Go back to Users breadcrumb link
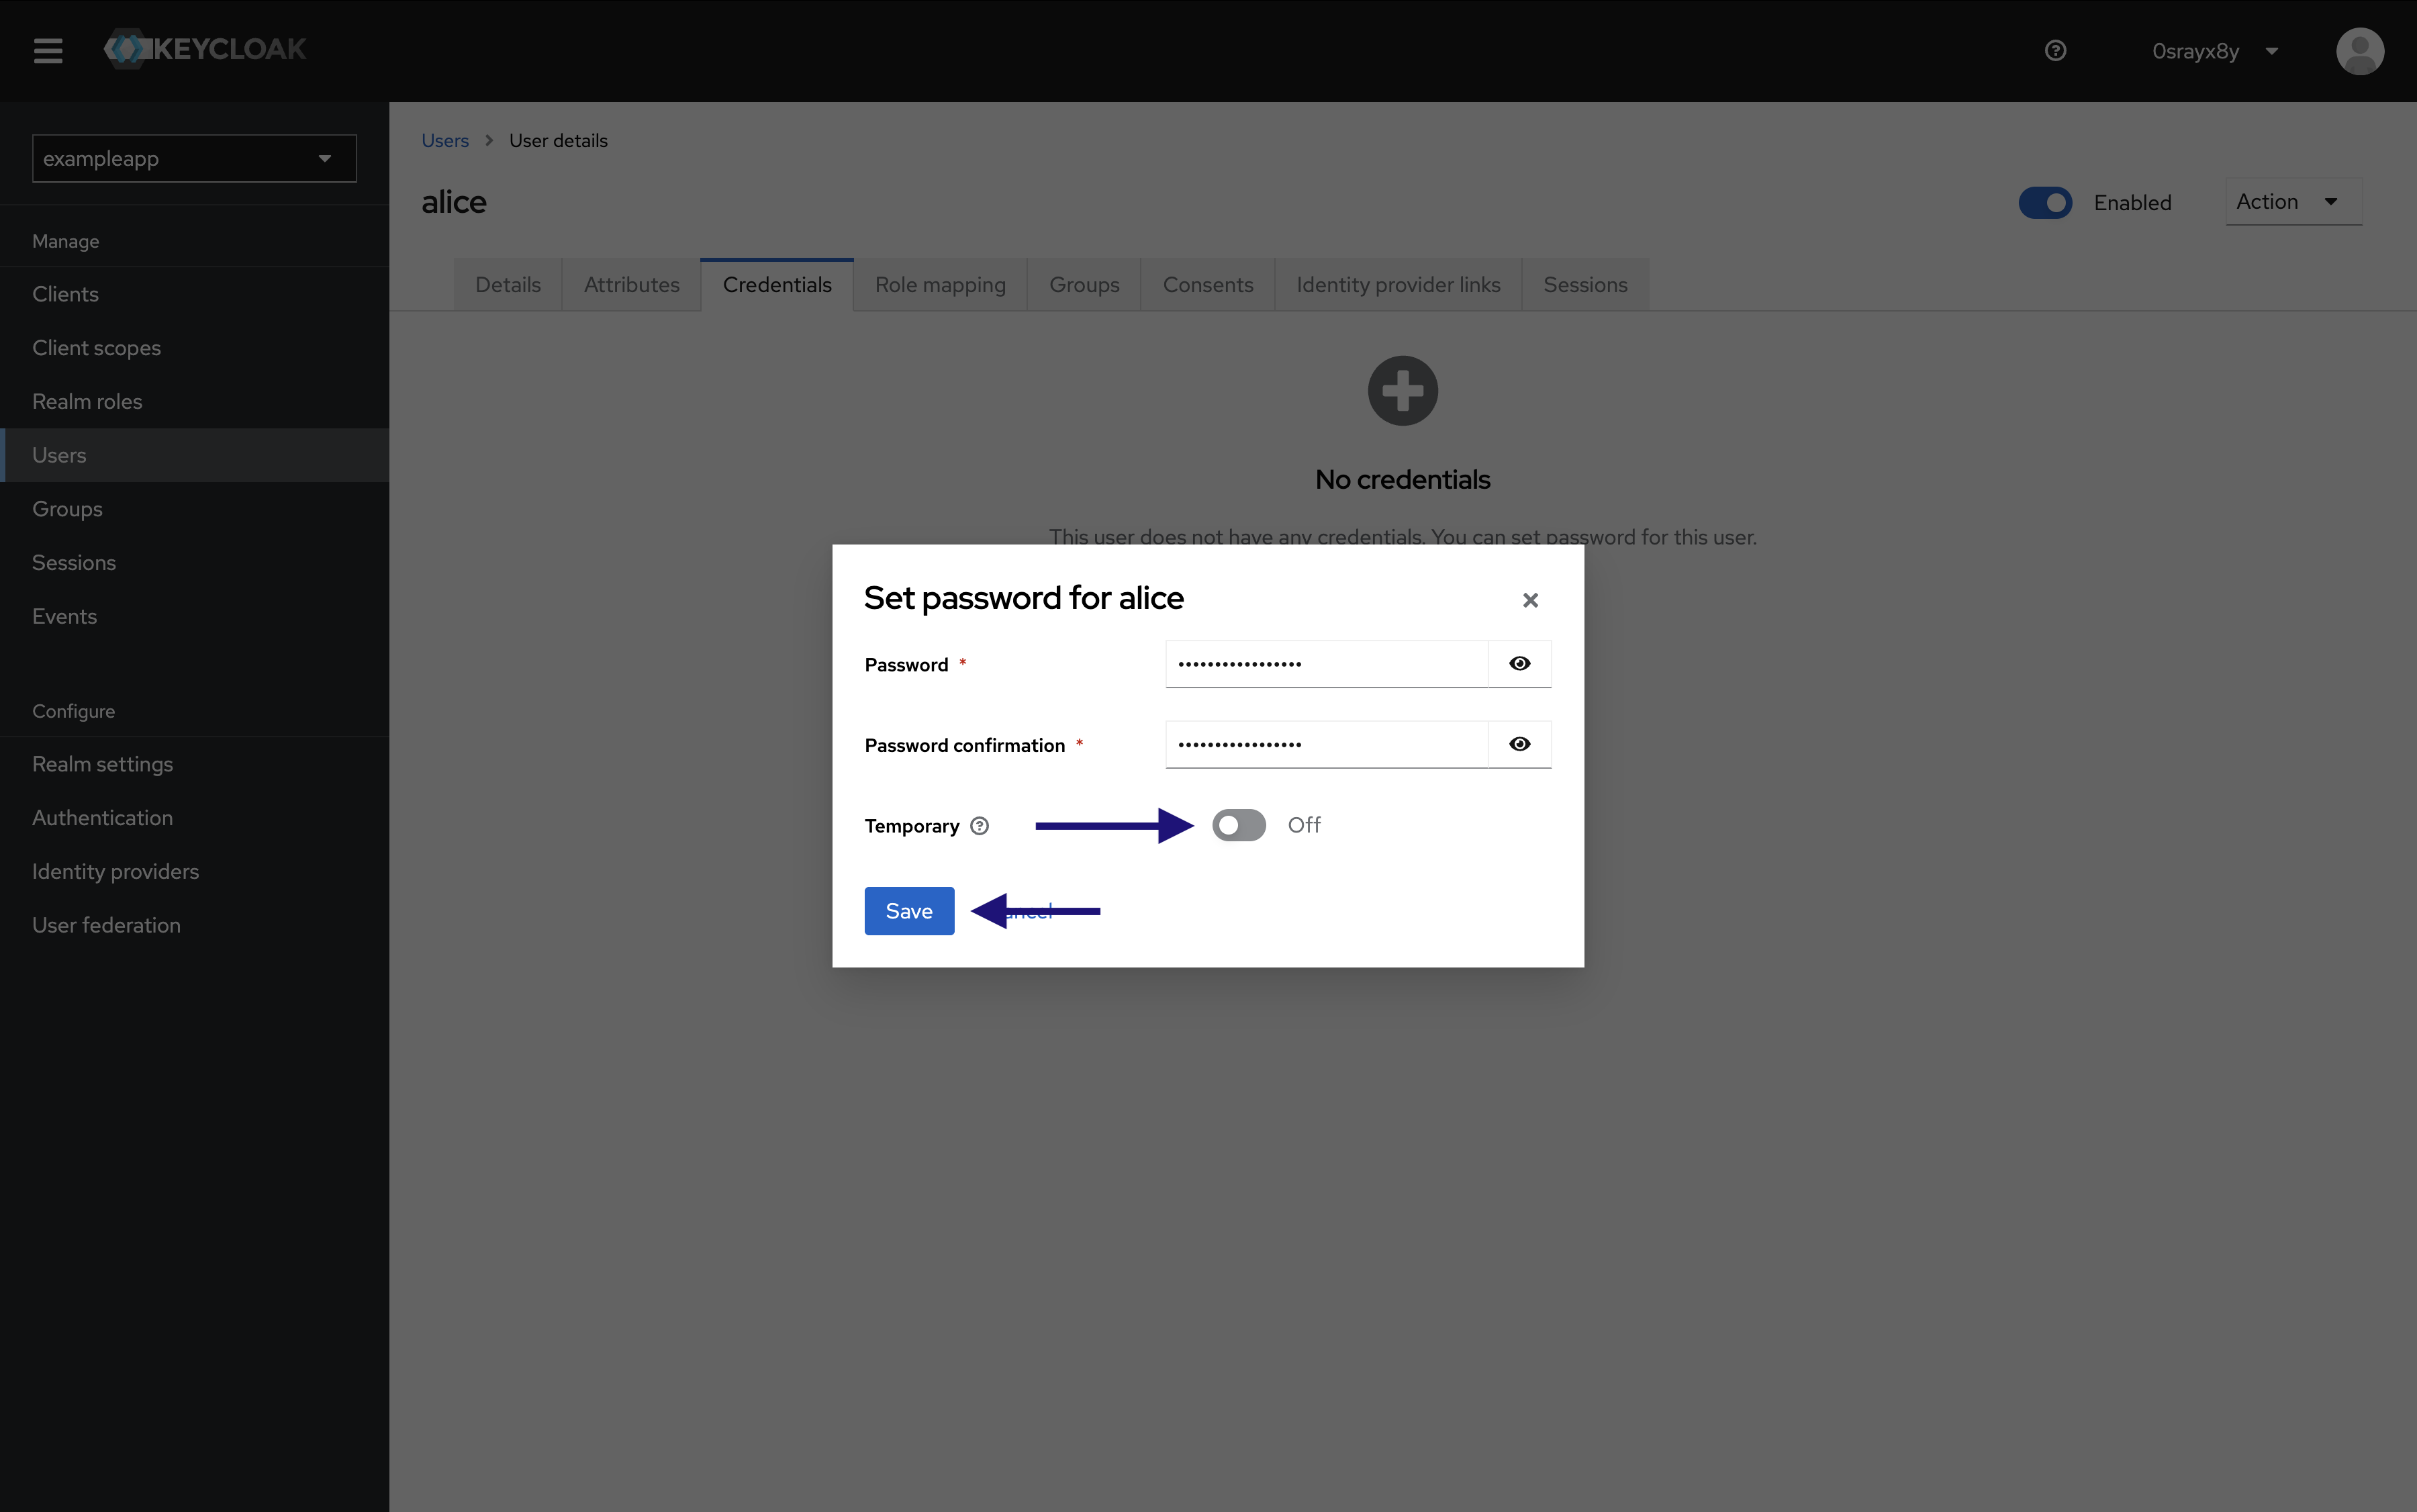Screen dimensions: 2417x1512 click(445, 141)
